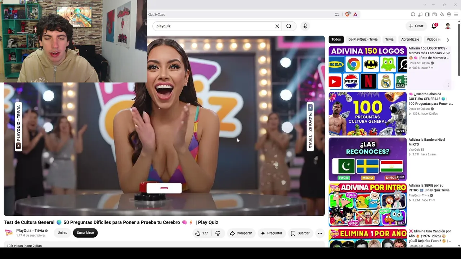Open 'Elimina Una Canción por Año' title
The width and height of the screenshot is (461, 259).
coord(430,236)
